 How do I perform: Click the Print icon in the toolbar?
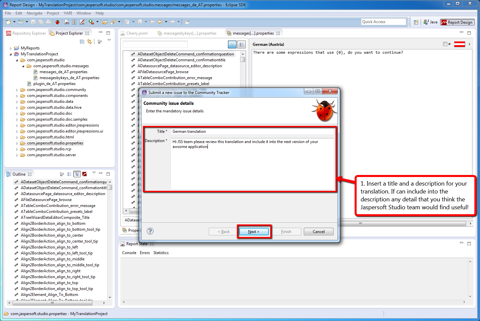(x=48, y=22)
